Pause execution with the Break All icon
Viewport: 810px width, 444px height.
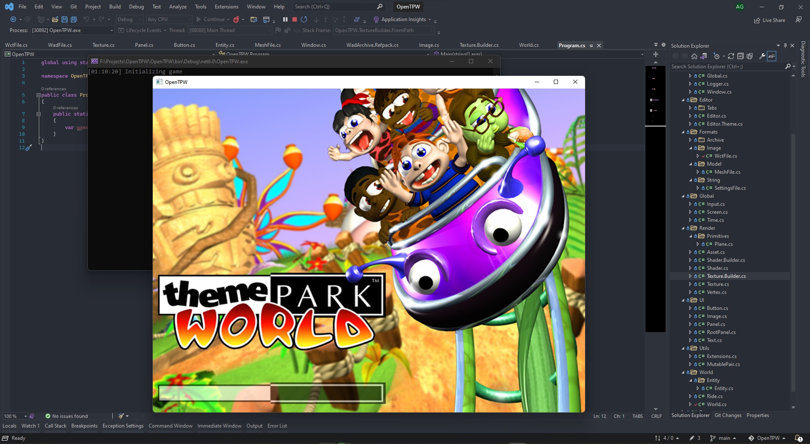click(x=285, y=19)
